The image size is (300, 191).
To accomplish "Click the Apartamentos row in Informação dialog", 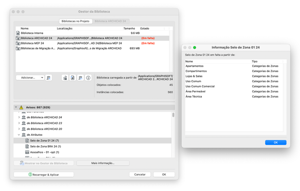I will pos(234,66).
